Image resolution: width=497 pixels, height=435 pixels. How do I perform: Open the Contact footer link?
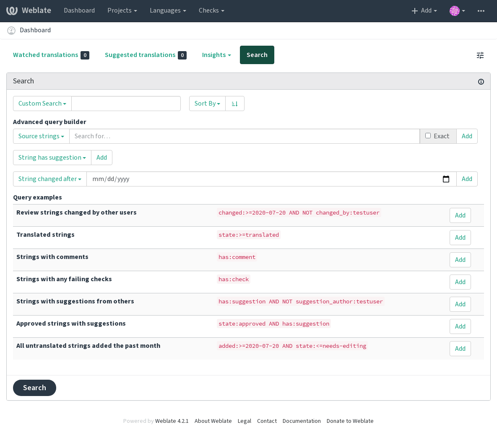(267, 421)
